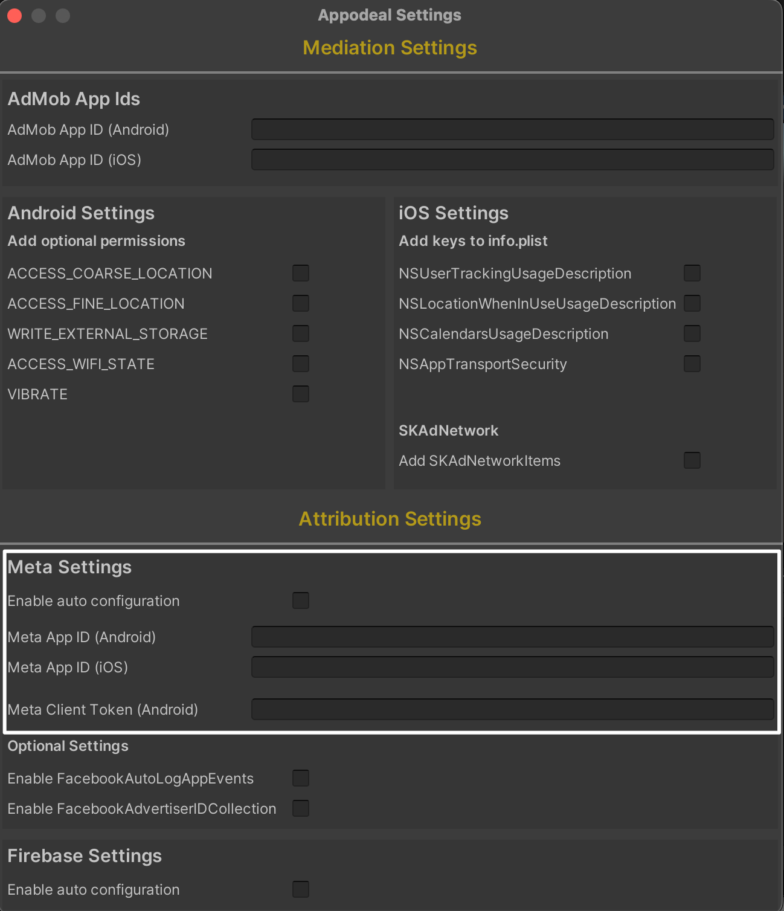Enable the ACCESS_WIFI_STATE checkbox
The height and width of the screenshot is (911, 784).
pos(301,364)
